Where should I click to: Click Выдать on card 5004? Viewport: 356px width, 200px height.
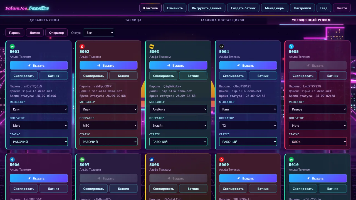[x=248, y=65]
